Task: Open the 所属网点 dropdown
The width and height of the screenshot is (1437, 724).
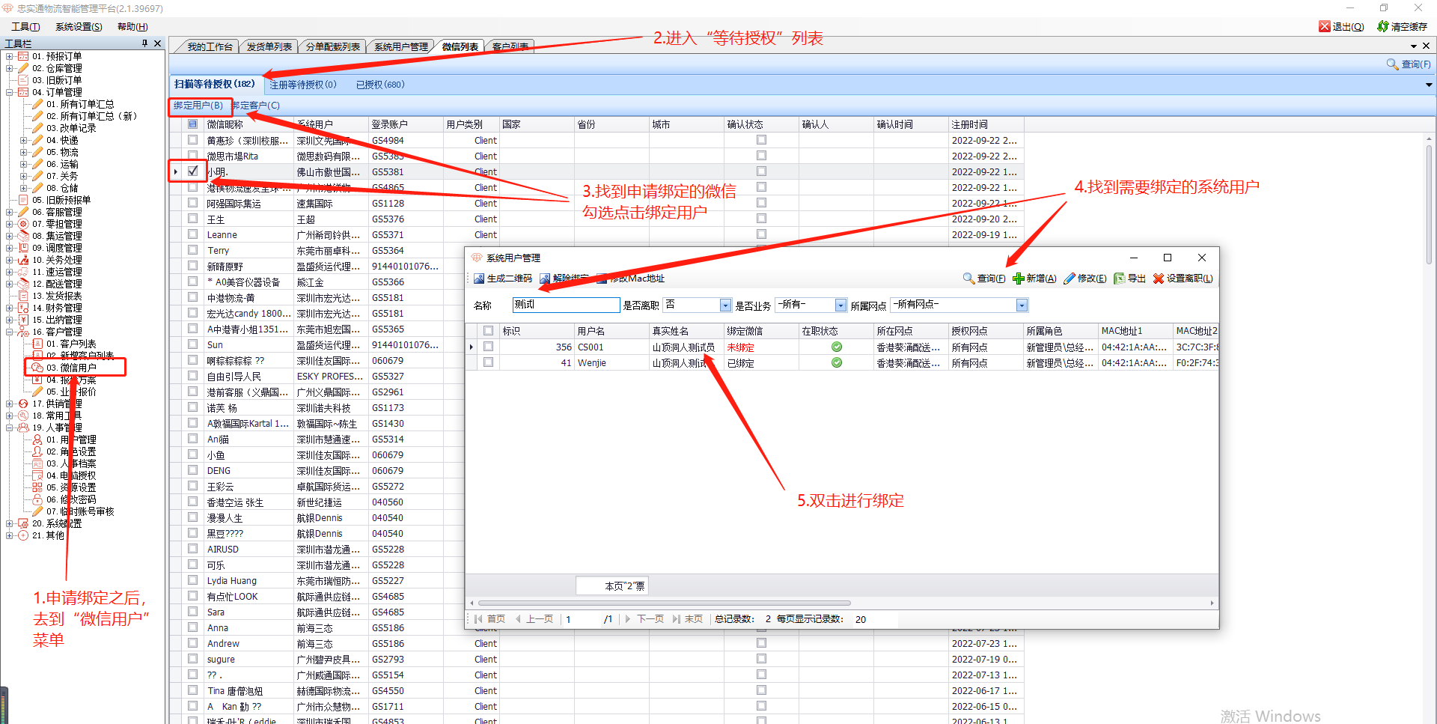Action: [1022, 305]
